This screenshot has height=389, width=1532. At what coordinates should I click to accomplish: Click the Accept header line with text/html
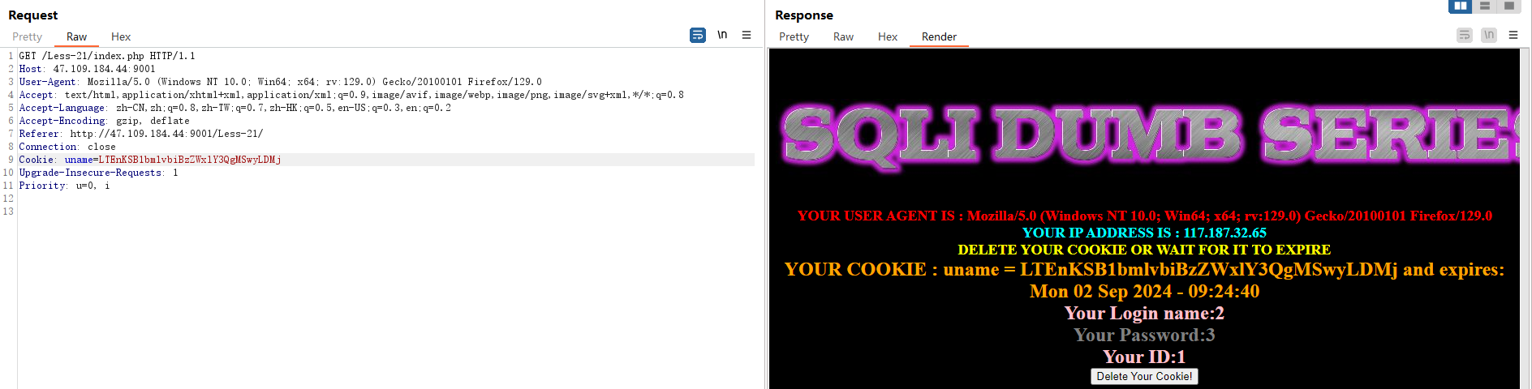[351, 95]
